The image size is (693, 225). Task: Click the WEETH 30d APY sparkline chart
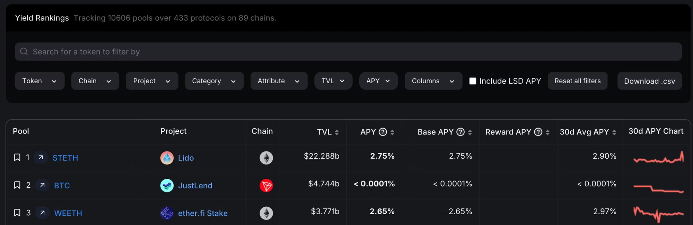(x=658, y=214)
